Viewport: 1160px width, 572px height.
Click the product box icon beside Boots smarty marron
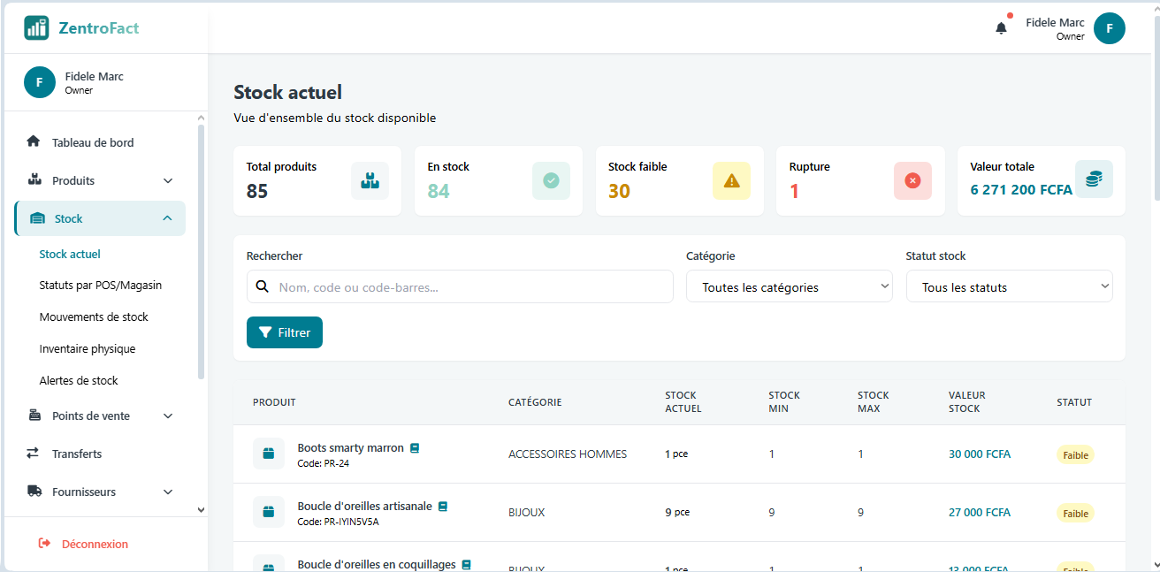[x=268, y=454]
